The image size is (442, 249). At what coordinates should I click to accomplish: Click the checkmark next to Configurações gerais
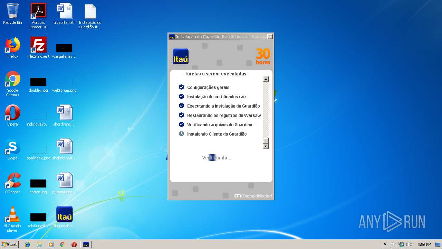tap(181, 87)
